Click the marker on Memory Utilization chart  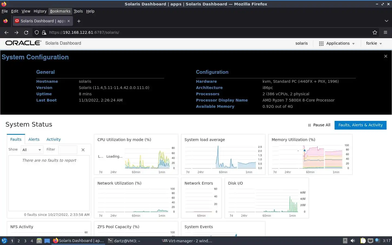[304, 150]
